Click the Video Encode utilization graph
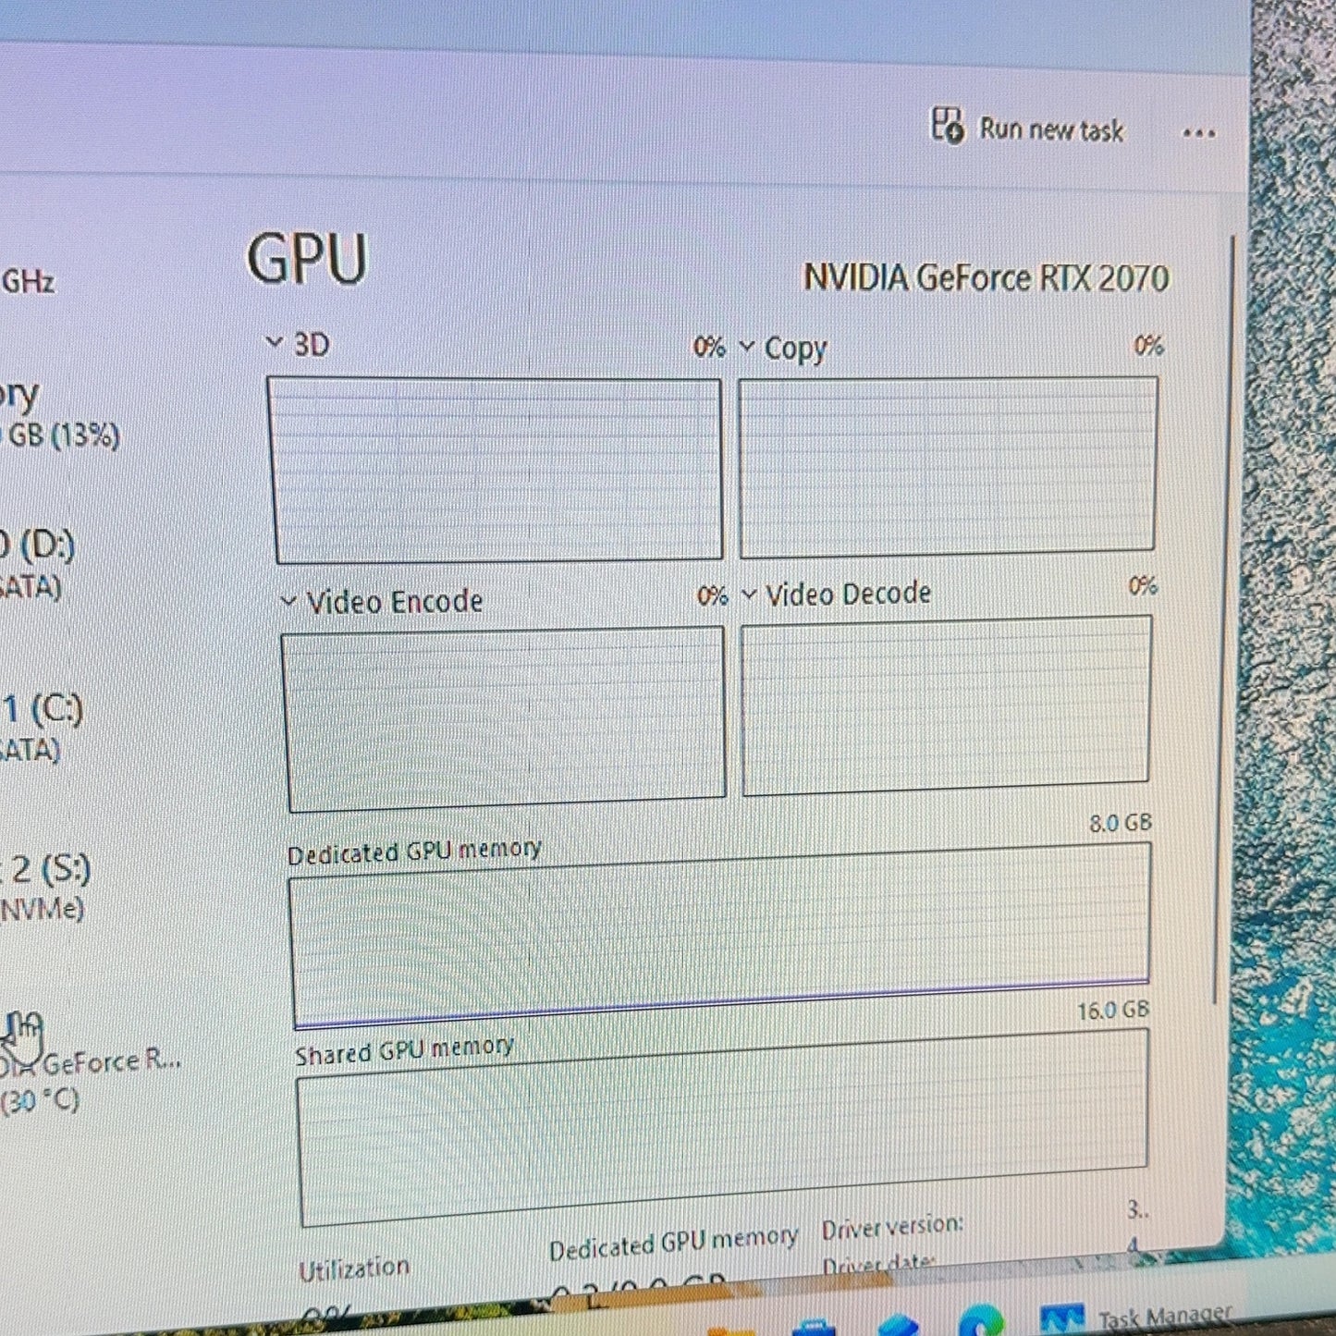 tap(504, 718)
